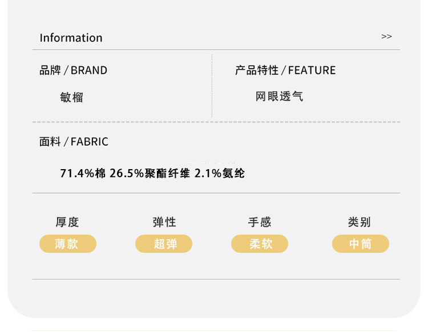Click the 弹性 elasticity label

click(164, 222)
